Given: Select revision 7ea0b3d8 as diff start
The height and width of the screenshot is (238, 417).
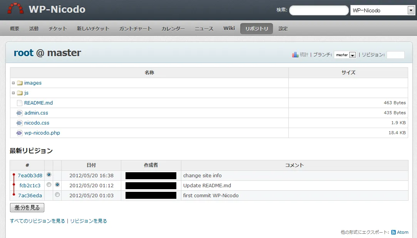Looking at the screenshot, I should tap(49, 174).
